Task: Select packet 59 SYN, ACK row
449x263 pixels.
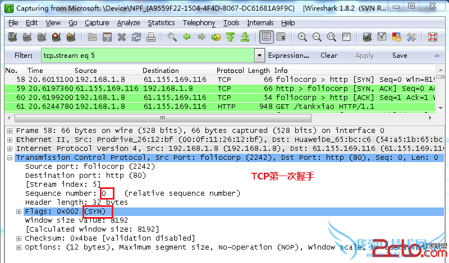Action: (x=220, y=89)
